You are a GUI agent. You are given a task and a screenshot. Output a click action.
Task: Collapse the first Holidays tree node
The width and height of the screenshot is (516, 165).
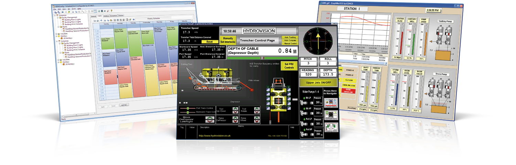click(x=56, y=36)
